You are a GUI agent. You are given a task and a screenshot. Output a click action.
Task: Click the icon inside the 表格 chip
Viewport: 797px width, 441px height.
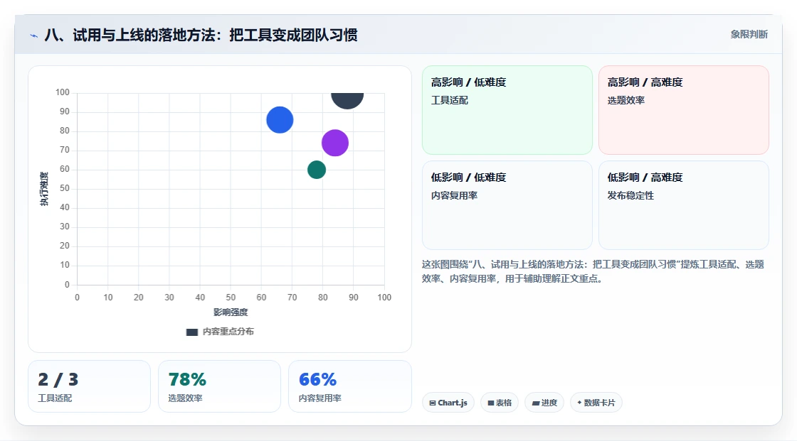click(491, 403)
